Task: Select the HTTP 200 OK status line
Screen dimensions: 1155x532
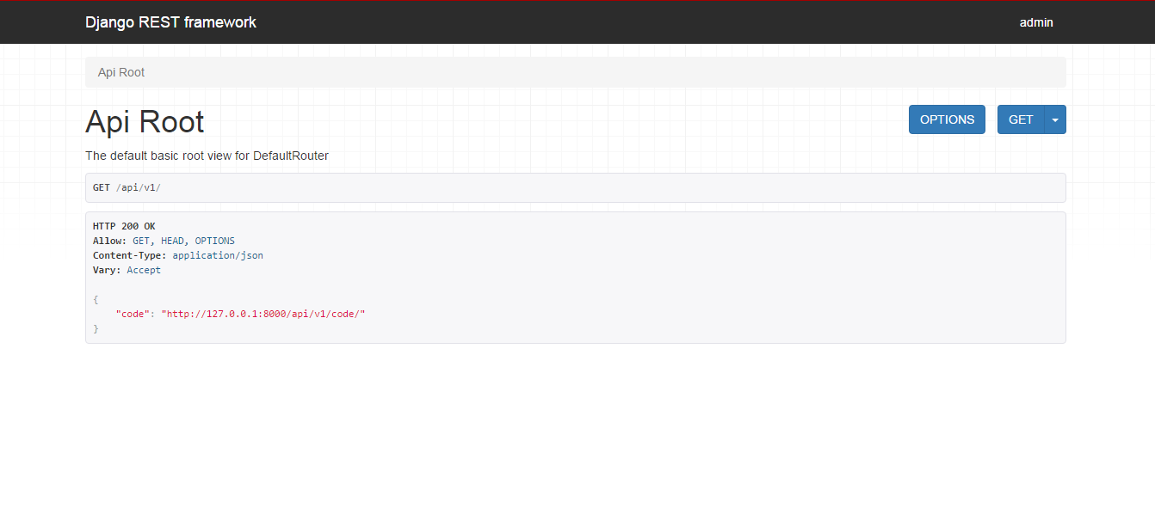Action: click(x=124, y=226)
